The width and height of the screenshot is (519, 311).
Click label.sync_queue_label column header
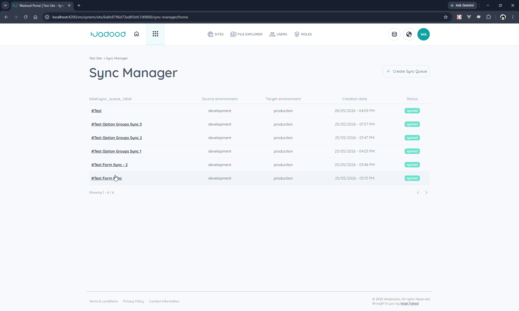(110, 99)
